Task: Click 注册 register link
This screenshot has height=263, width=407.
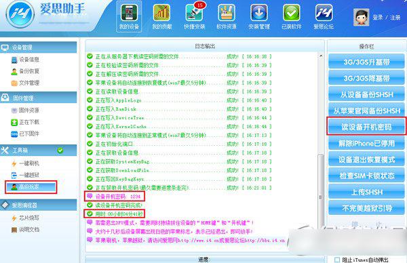Action: pos(395,18)
